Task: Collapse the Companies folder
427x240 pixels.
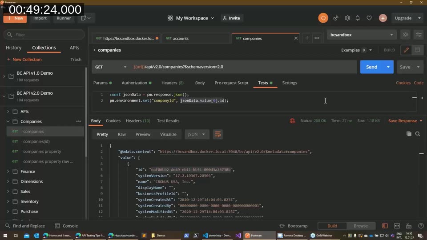Action: pyautogui.click(x=8, y=121)
